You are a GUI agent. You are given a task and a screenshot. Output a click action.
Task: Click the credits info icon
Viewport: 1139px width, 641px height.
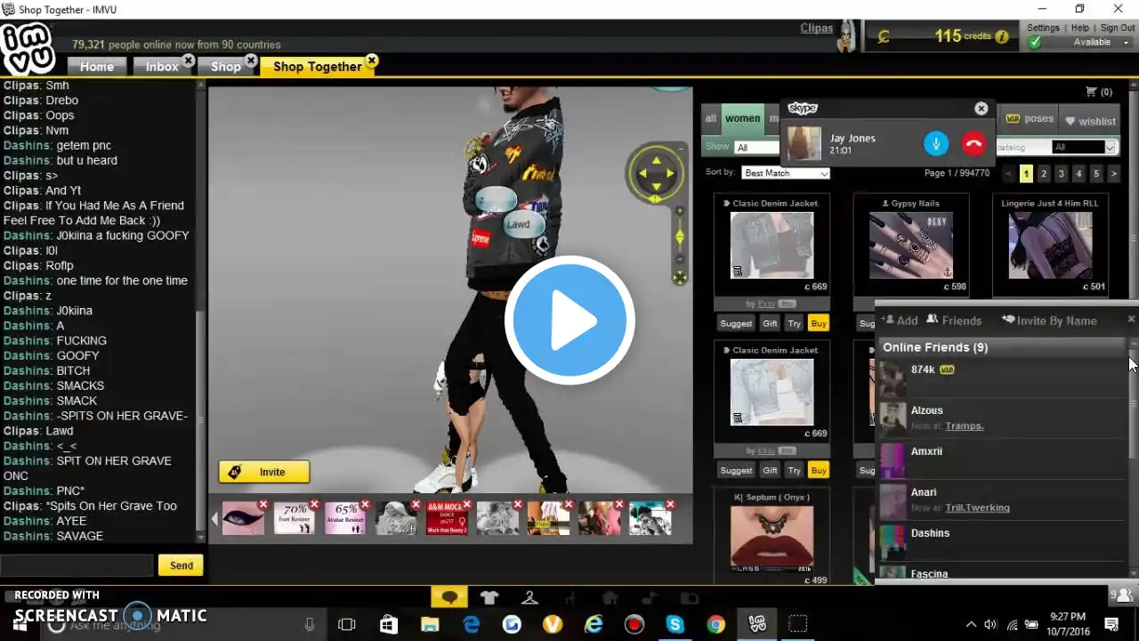pos(1002,37)
